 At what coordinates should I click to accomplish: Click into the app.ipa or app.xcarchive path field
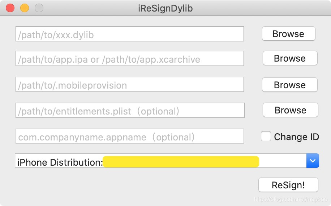tap(130, 58)
